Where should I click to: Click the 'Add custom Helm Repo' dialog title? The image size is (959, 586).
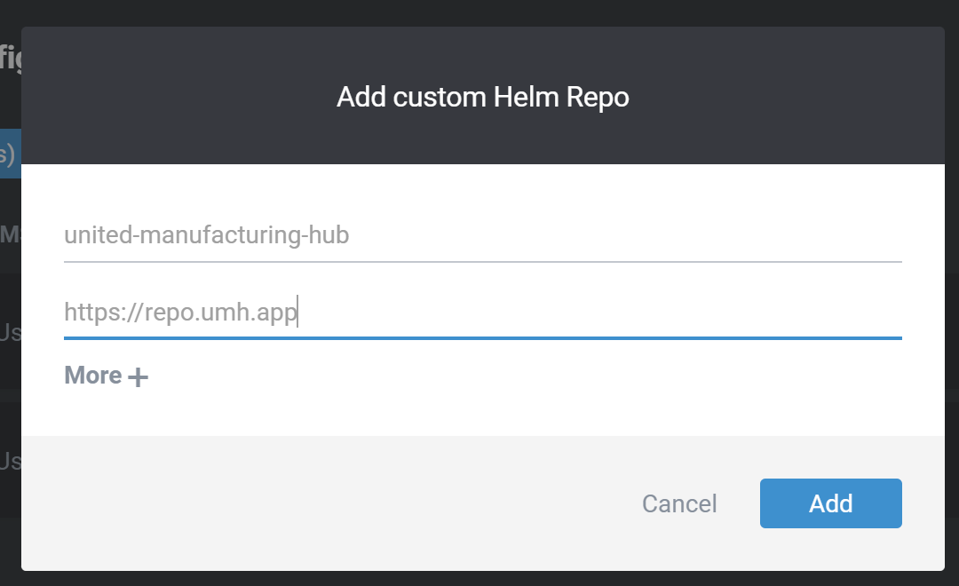(x=482, y=97)
